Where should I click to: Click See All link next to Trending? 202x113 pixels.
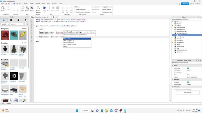coord(24,43)
